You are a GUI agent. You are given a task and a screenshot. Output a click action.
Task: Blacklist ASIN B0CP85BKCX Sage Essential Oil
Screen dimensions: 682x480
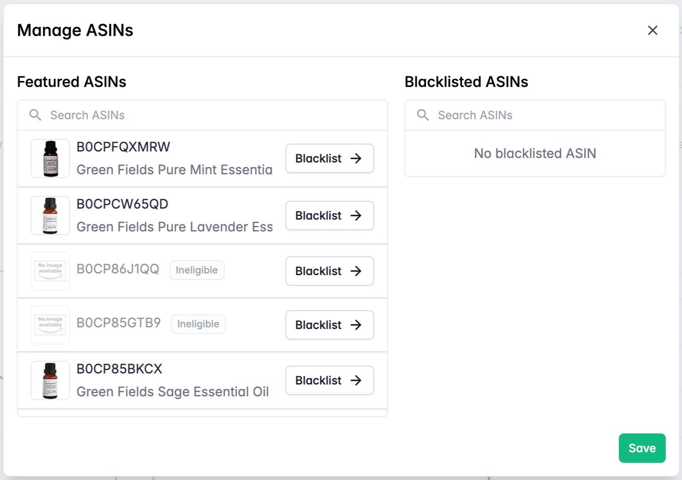pyautogui.click(x=329, y=380)
